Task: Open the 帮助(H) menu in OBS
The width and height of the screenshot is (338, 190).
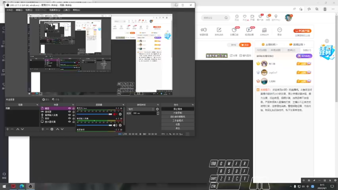Action: (x=76, y=10)
